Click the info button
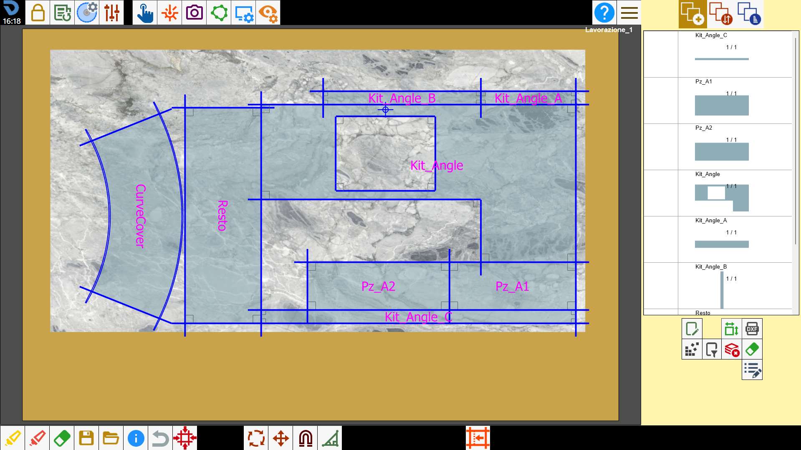801x450 pixels. [136, 438]
